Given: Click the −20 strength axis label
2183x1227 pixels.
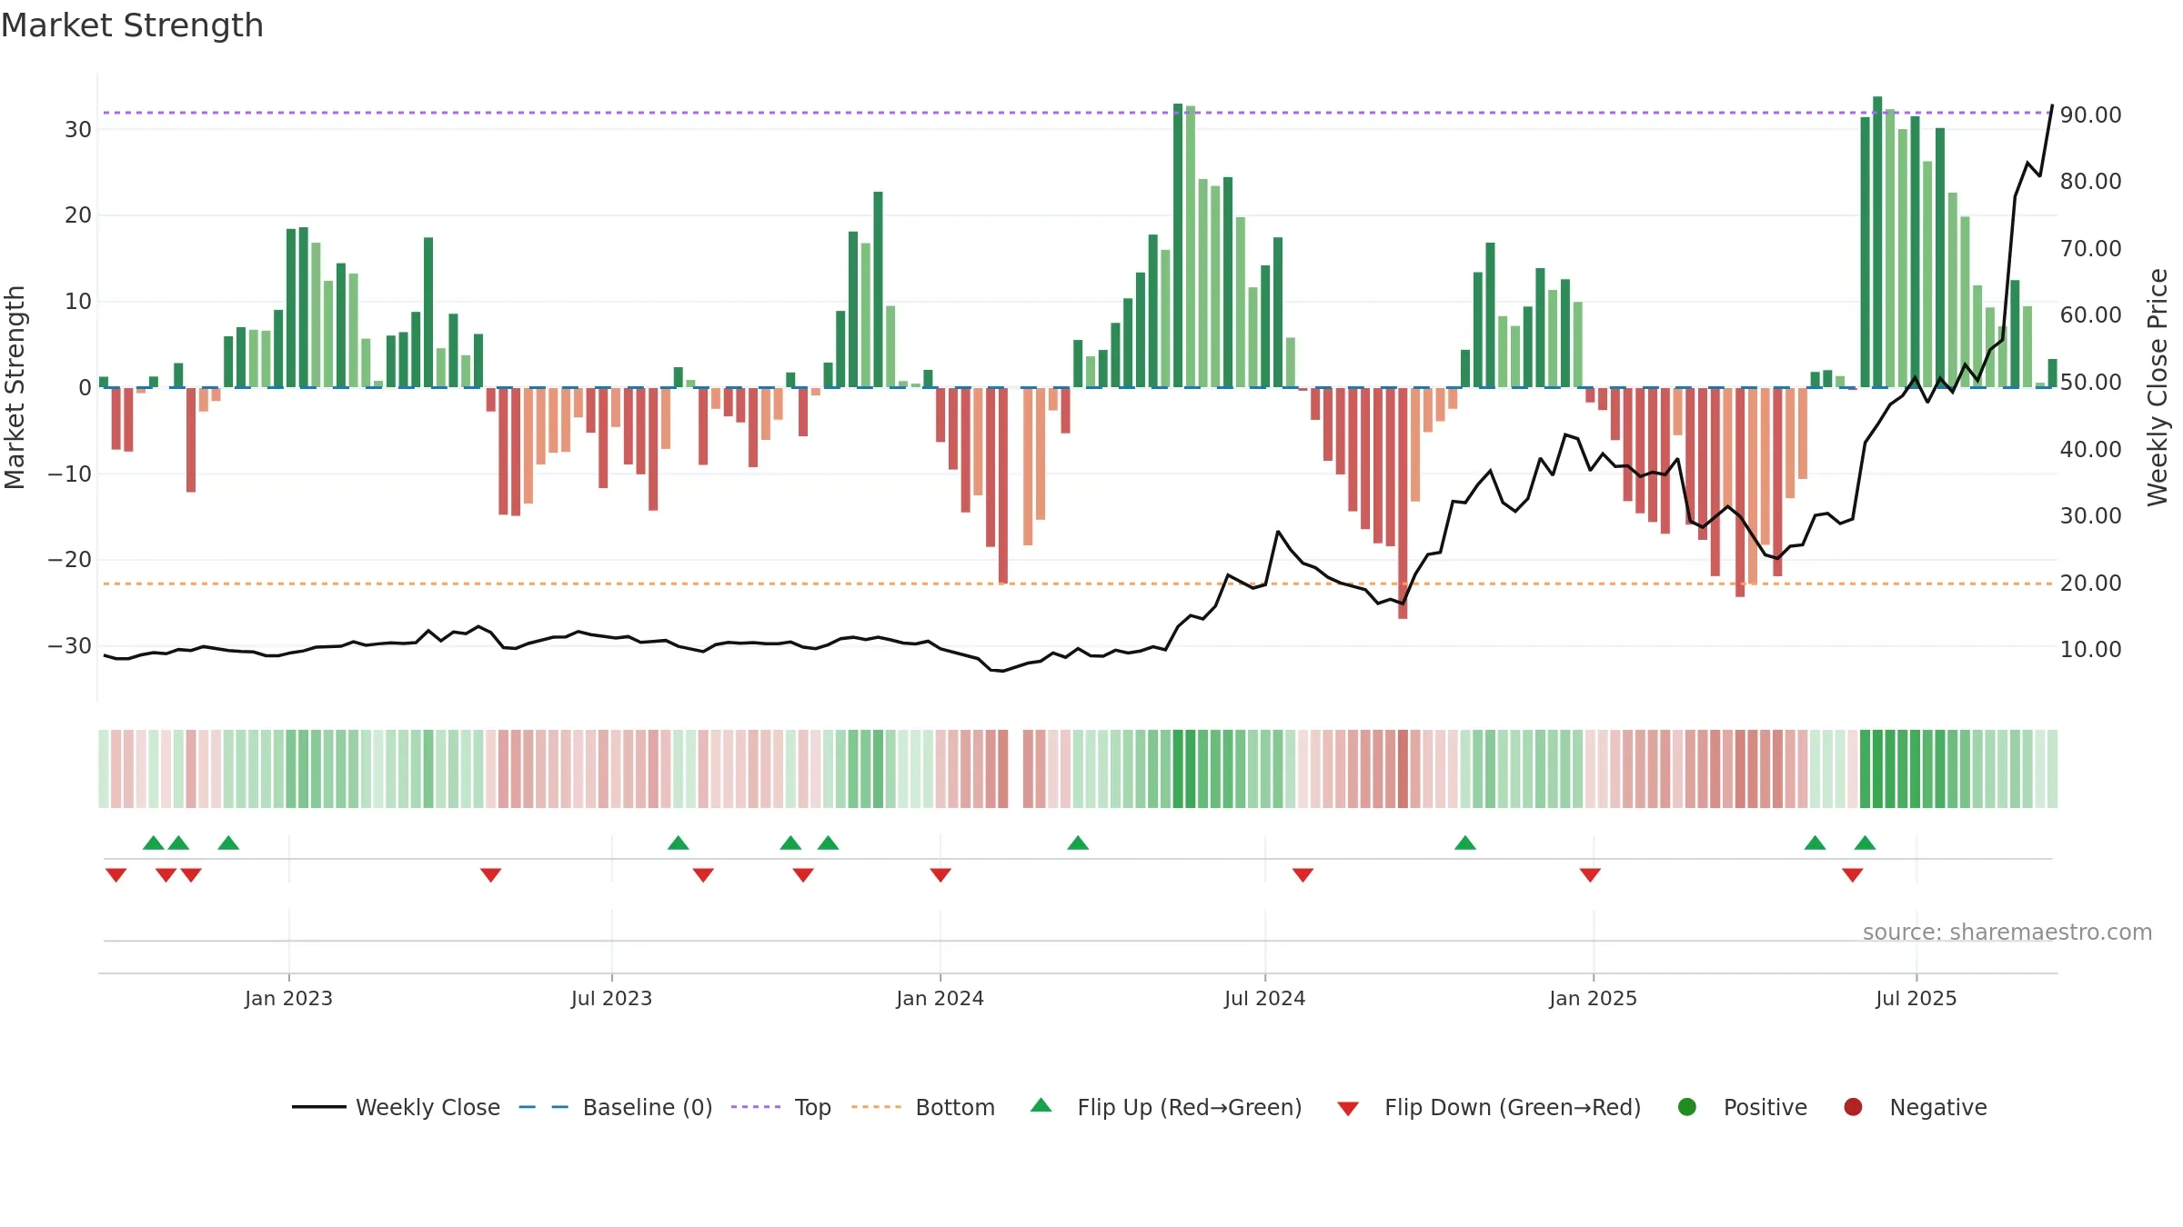Looking at the screenshot, I should [70, 559].
